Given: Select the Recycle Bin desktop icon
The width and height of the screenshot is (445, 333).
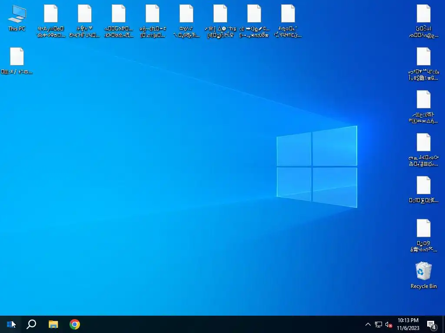Looking at the screenshot, I should pyautogui.click(x=423, y=275).
